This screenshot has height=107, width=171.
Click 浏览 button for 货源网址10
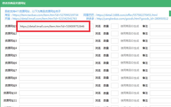pyautogui.click(x=98, y=93)
